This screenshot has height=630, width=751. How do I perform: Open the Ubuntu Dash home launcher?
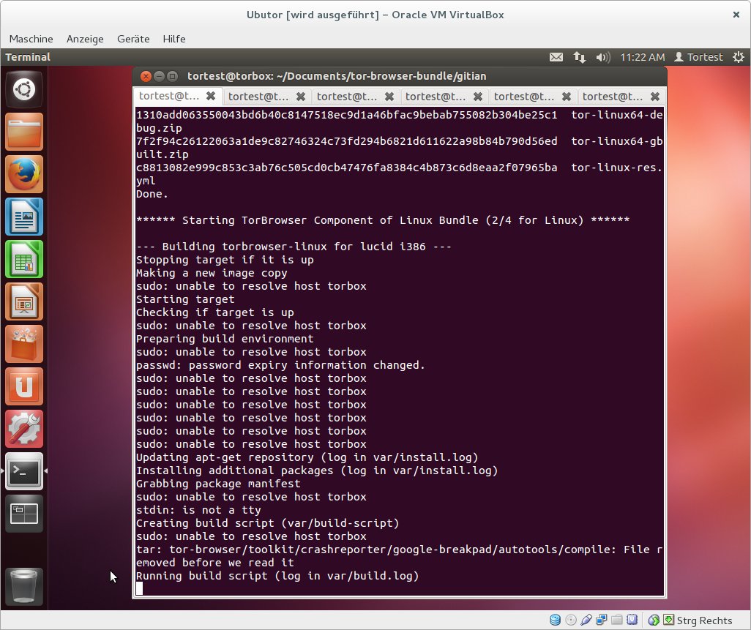pyautogui.click(x=24, y=90)
